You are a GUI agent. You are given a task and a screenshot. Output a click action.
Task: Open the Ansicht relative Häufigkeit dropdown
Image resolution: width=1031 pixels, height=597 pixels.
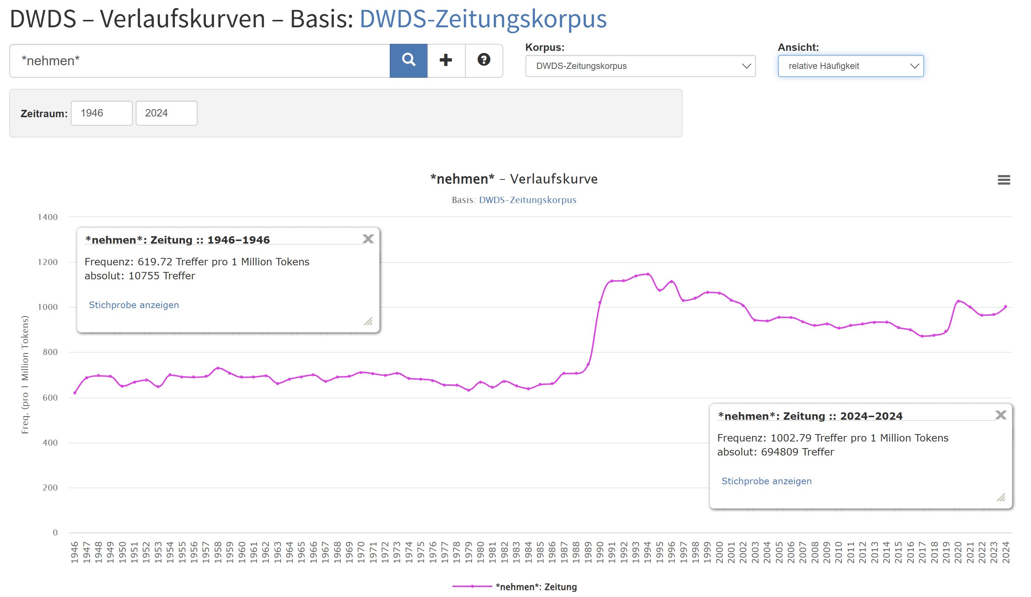pos(850,66)
